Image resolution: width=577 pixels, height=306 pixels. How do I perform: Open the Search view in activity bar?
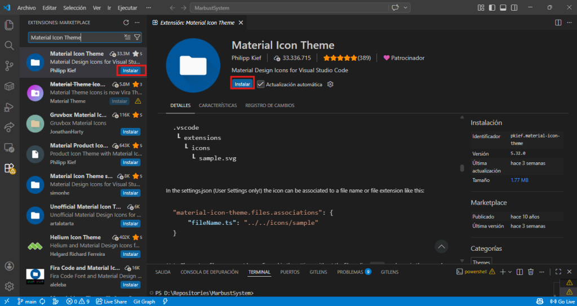point(9,46)
